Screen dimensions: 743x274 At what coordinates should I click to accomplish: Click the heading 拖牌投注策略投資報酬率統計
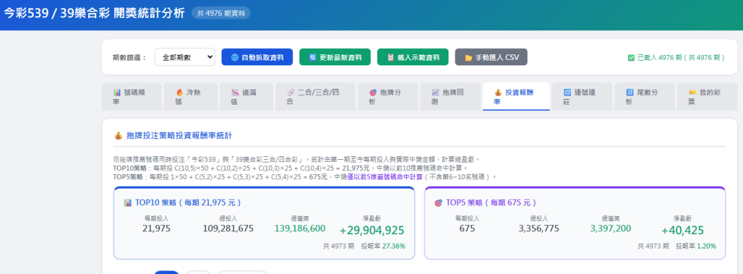[x=180, y=136]
